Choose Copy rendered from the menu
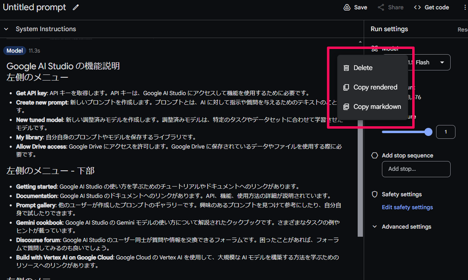Screen dimensions: 468x280 372,87
